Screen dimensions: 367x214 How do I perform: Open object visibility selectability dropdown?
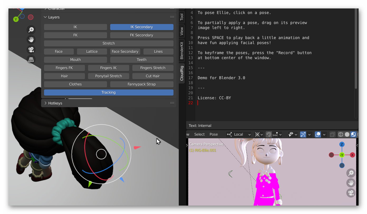coord(293,134)
